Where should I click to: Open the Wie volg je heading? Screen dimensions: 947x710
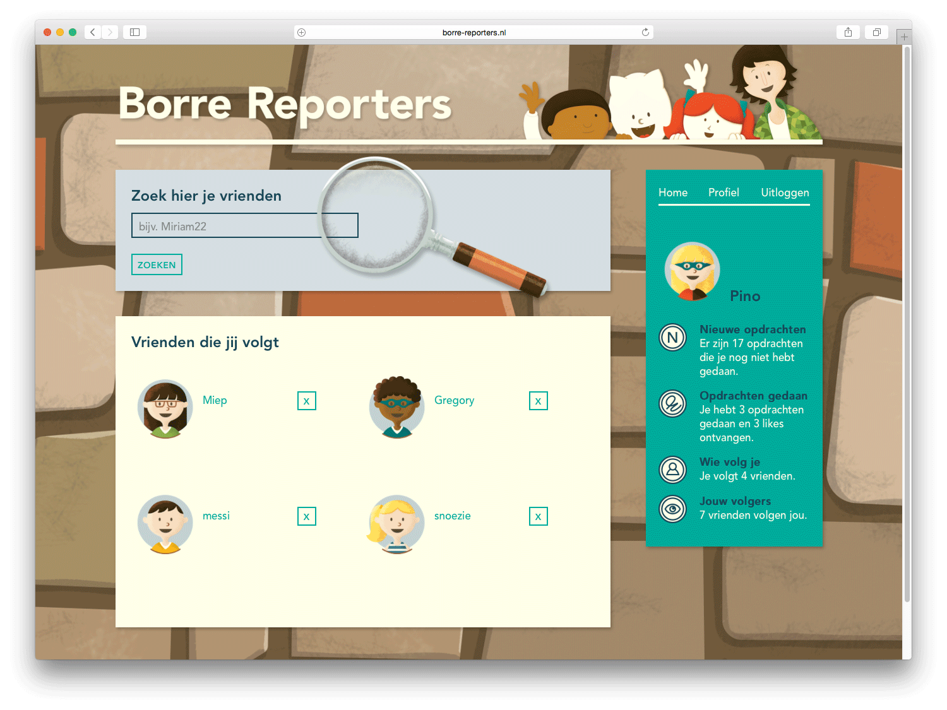coord(730,462)
